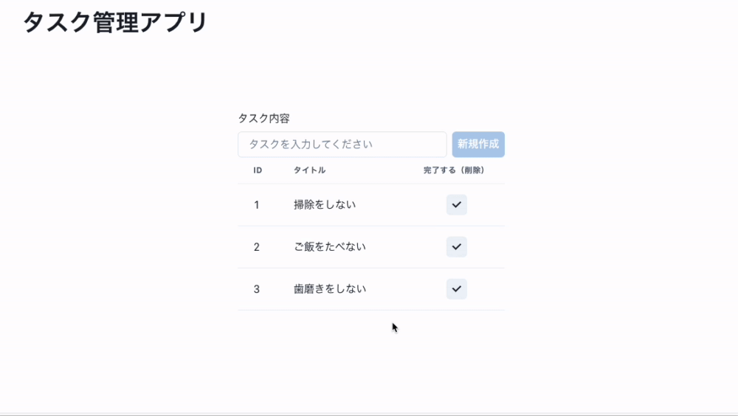
Task: Click the タイトル column header
Action: 310,170
